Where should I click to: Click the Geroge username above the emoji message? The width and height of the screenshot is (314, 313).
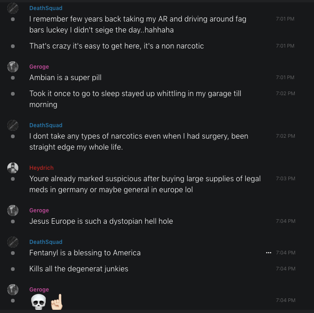[x=39, y=290]
